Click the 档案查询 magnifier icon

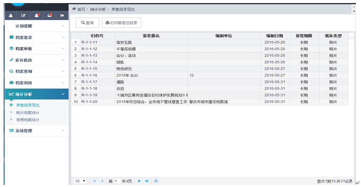coord(11,71)
